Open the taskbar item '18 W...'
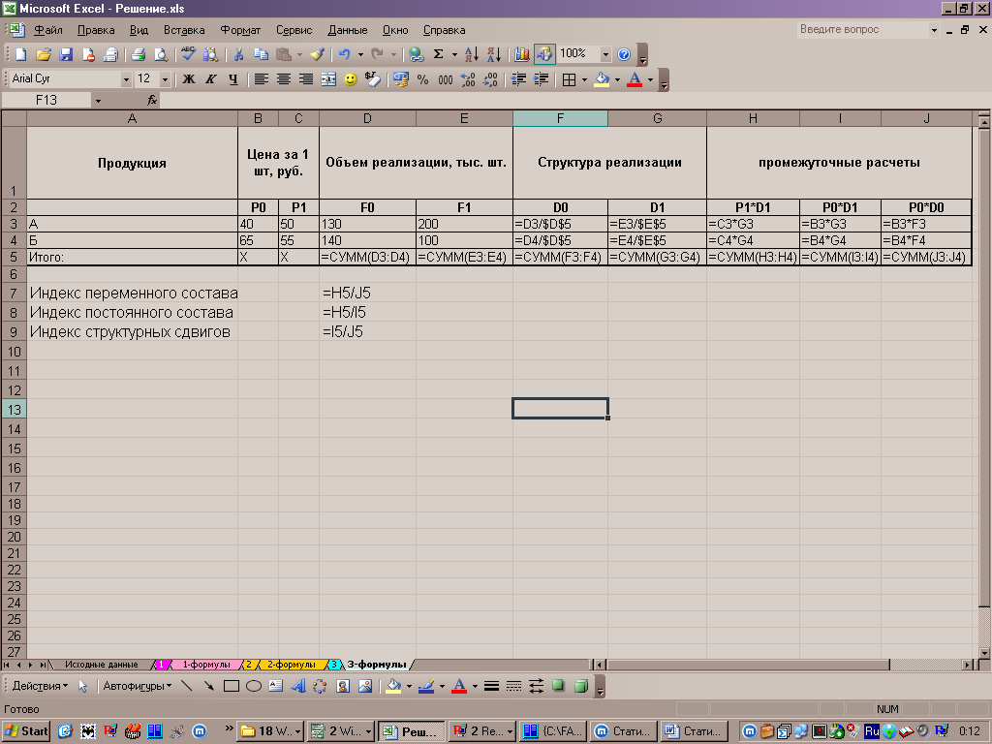The height and width of the screenshot is (744, 992). [271, 730]
